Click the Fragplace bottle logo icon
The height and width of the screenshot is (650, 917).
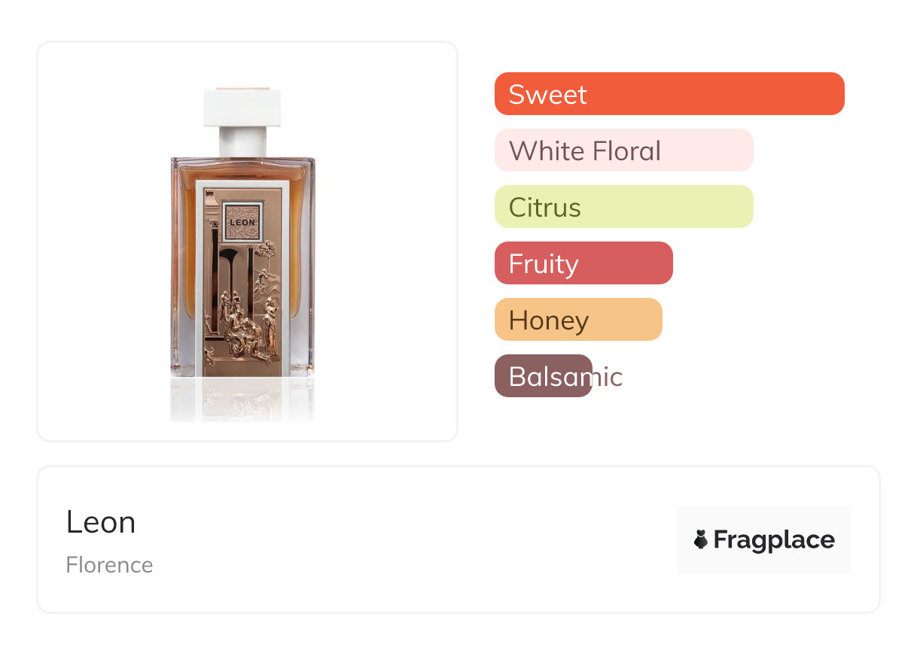tap(701, 539)
